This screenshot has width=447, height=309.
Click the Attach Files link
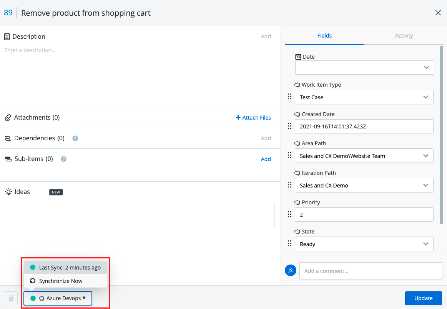[x=253, y=118]
